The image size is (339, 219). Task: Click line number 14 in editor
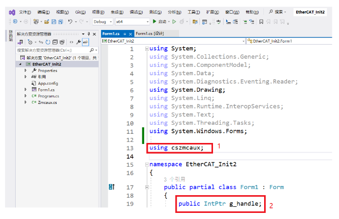pyautogui.click(x=130, y=157)
